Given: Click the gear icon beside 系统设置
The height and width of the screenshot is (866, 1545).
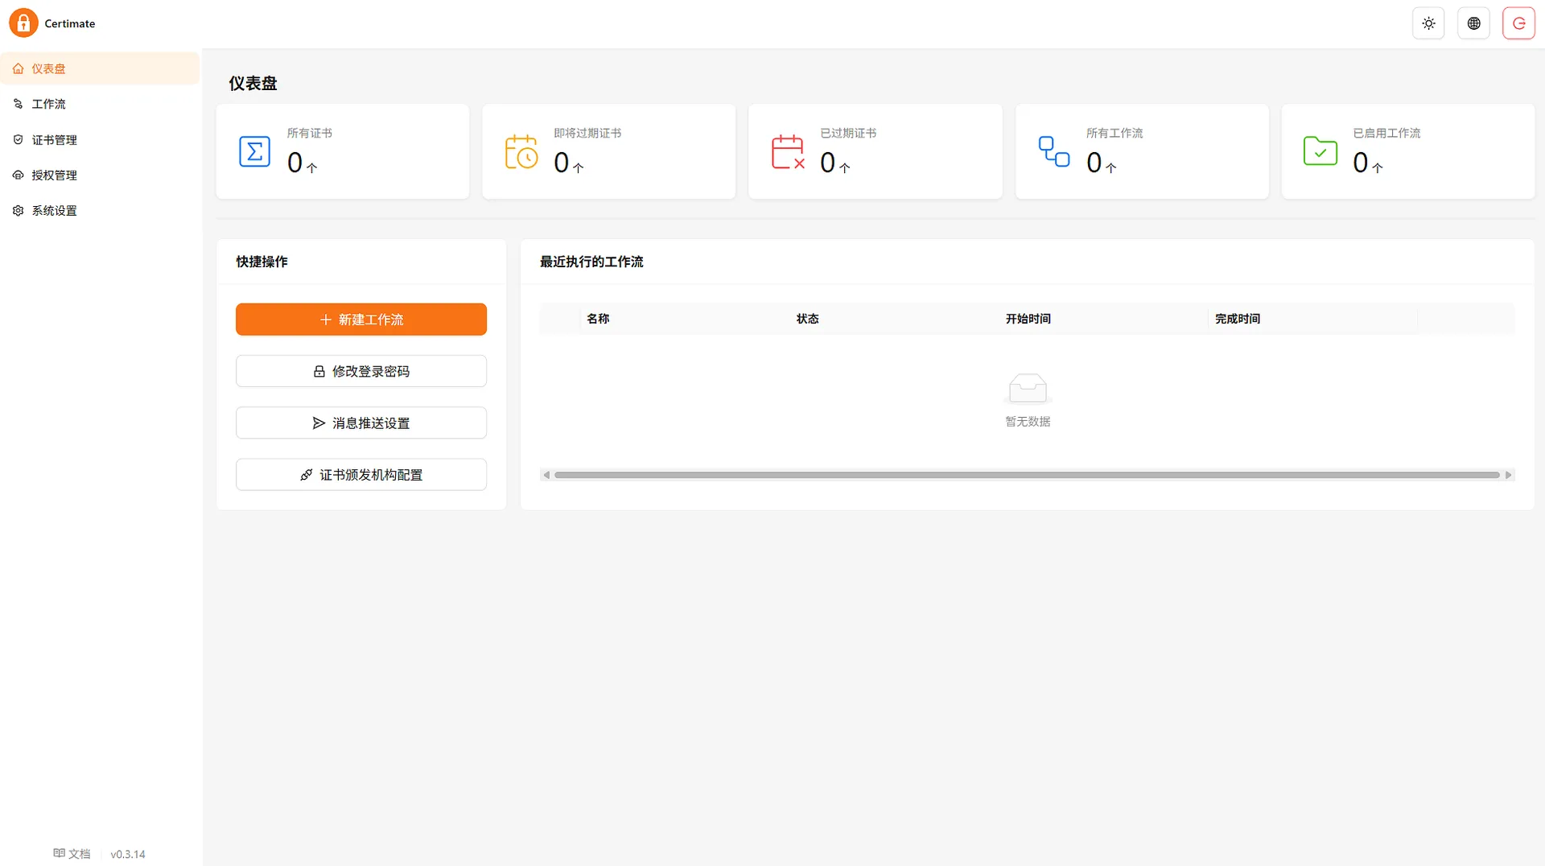Looking at the screenshot, I should 19,210.
